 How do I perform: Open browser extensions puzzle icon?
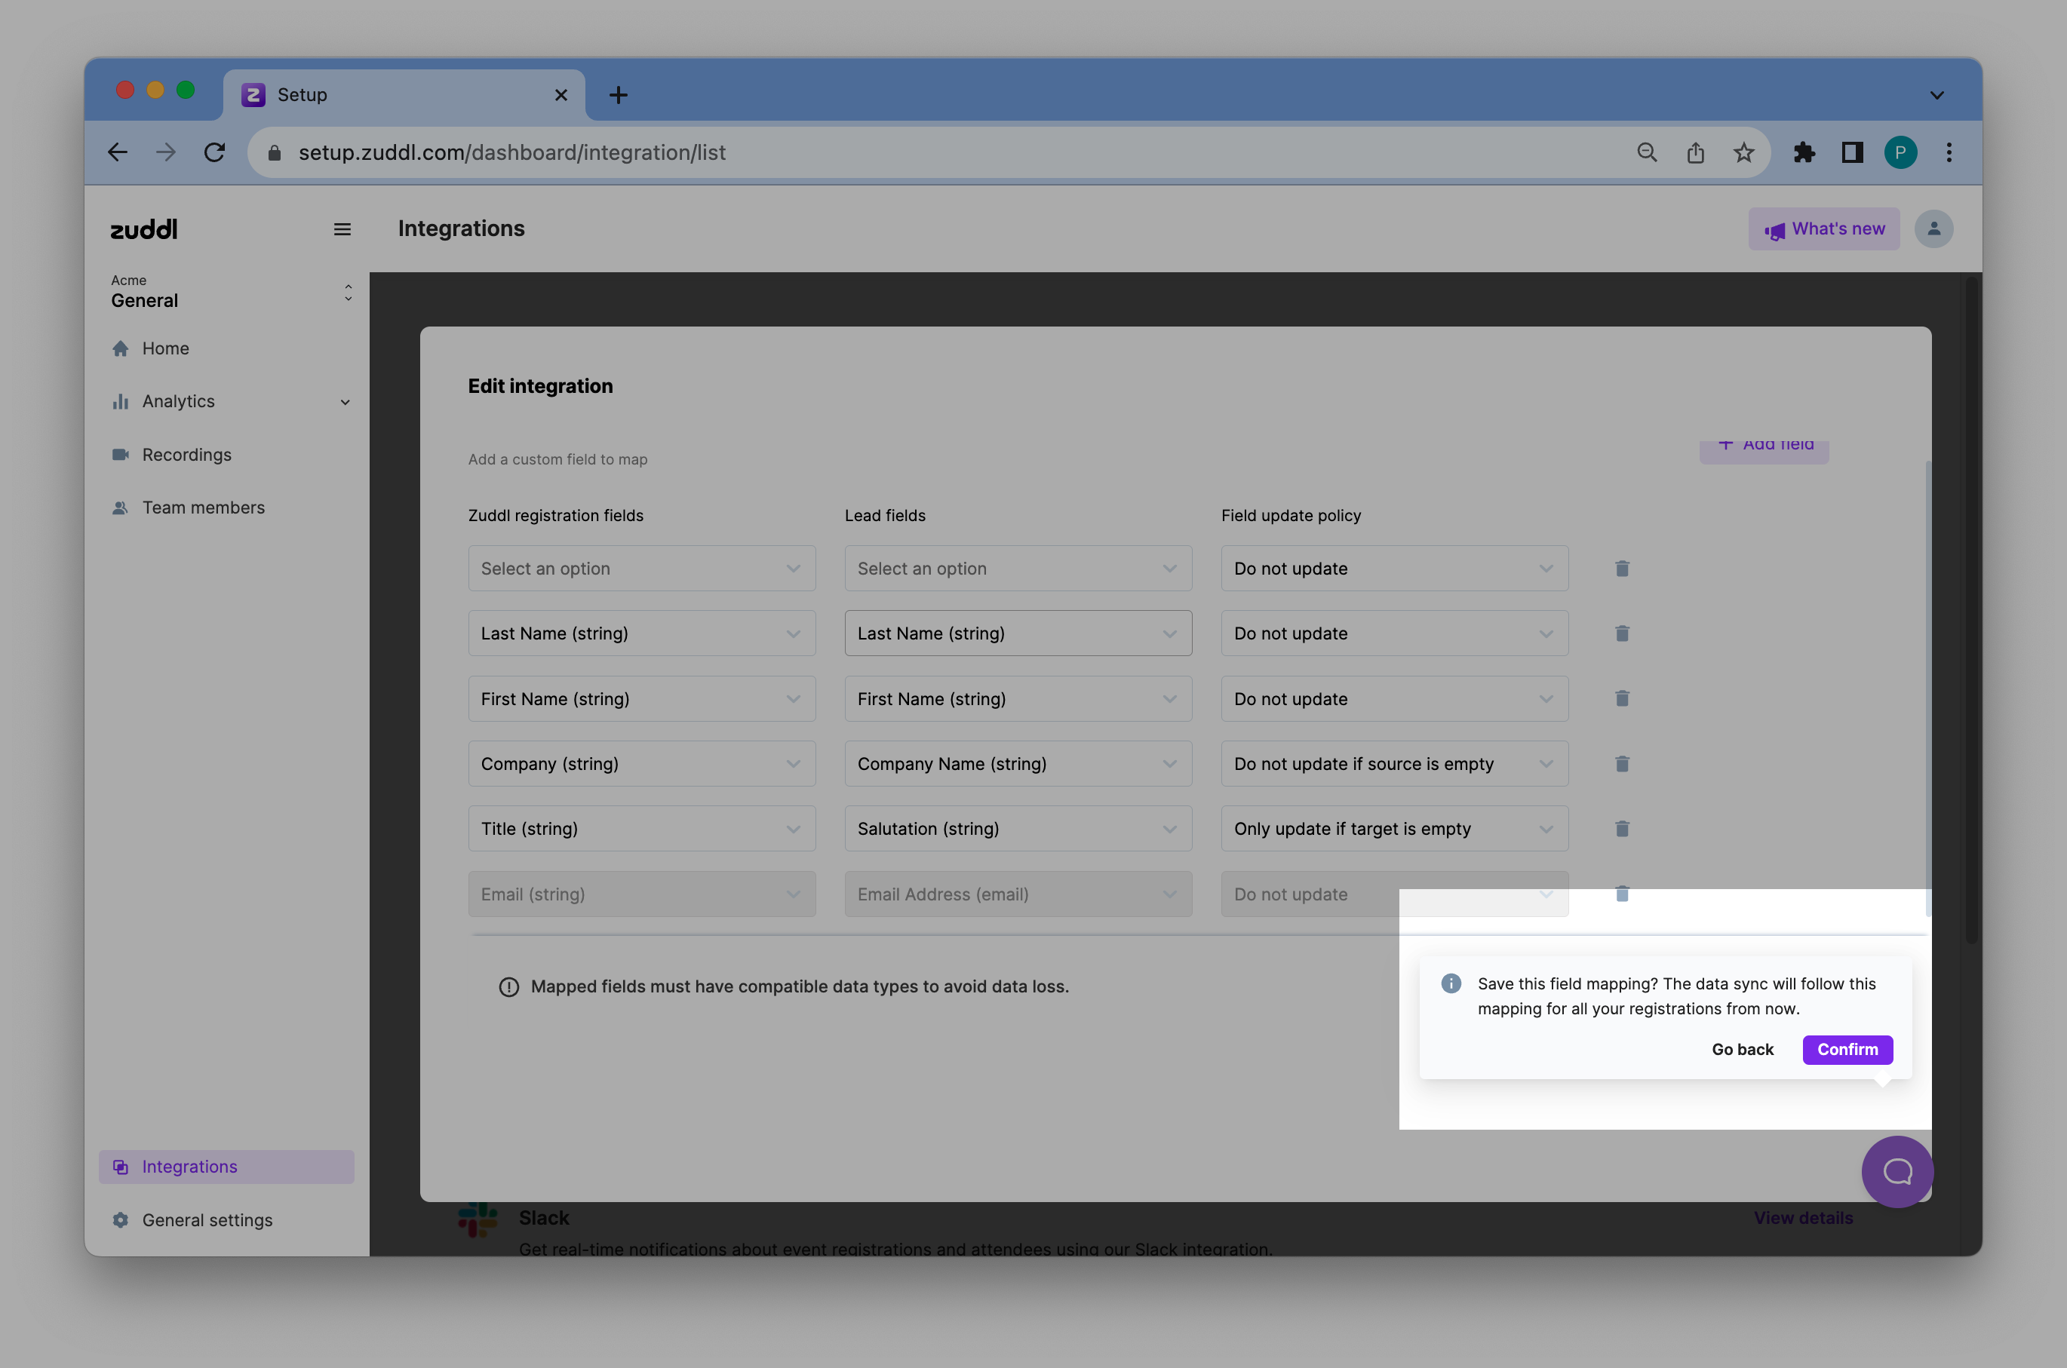click(1804, 152)
